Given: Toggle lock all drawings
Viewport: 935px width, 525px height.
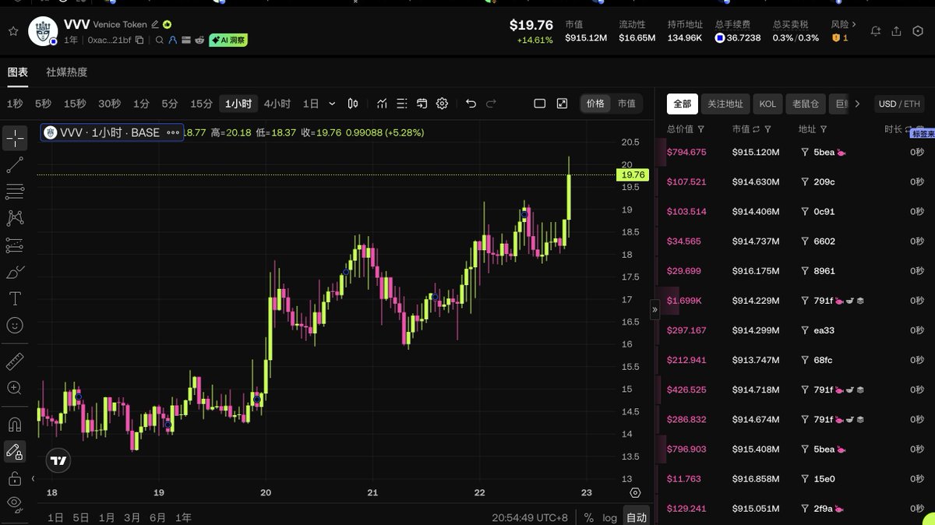Looking at the screenshot, I should pos(15,477).
